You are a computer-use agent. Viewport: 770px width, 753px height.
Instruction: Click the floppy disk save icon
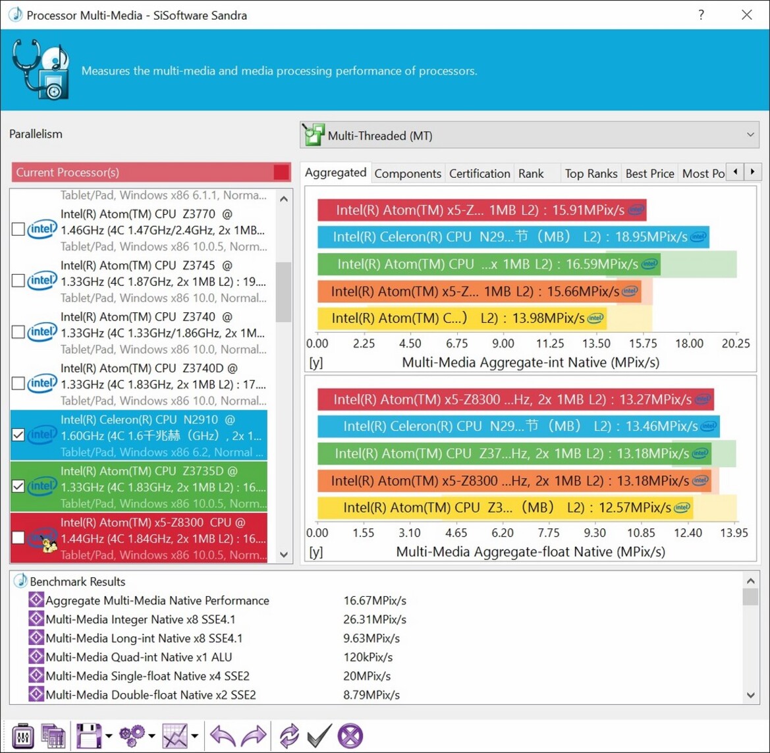[89, 736]
